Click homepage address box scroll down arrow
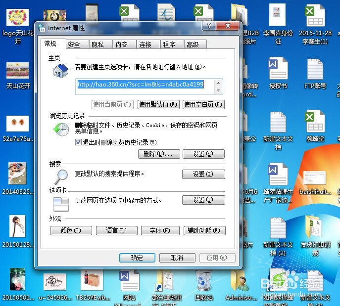 click(218, 90)
